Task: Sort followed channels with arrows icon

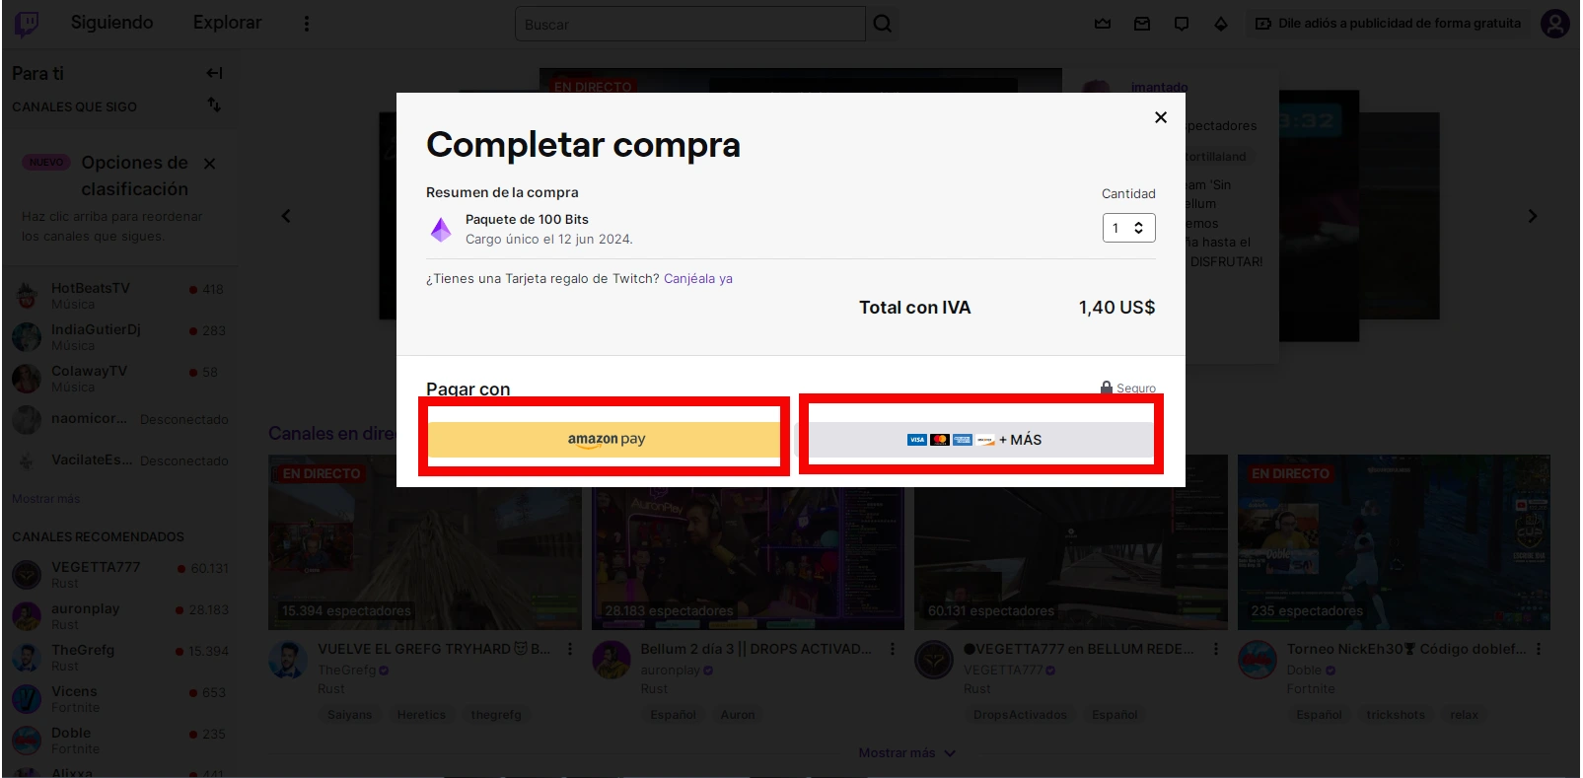Action: click(x=214, y=105)
